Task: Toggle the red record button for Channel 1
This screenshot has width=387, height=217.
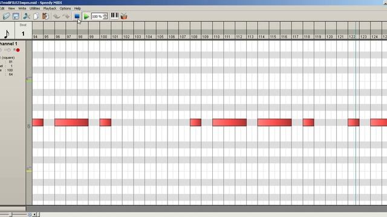Action: point(18,50)
